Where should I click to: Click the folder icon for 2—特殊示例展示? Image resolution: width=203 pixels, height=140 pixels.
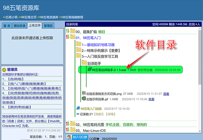(79, 50)
